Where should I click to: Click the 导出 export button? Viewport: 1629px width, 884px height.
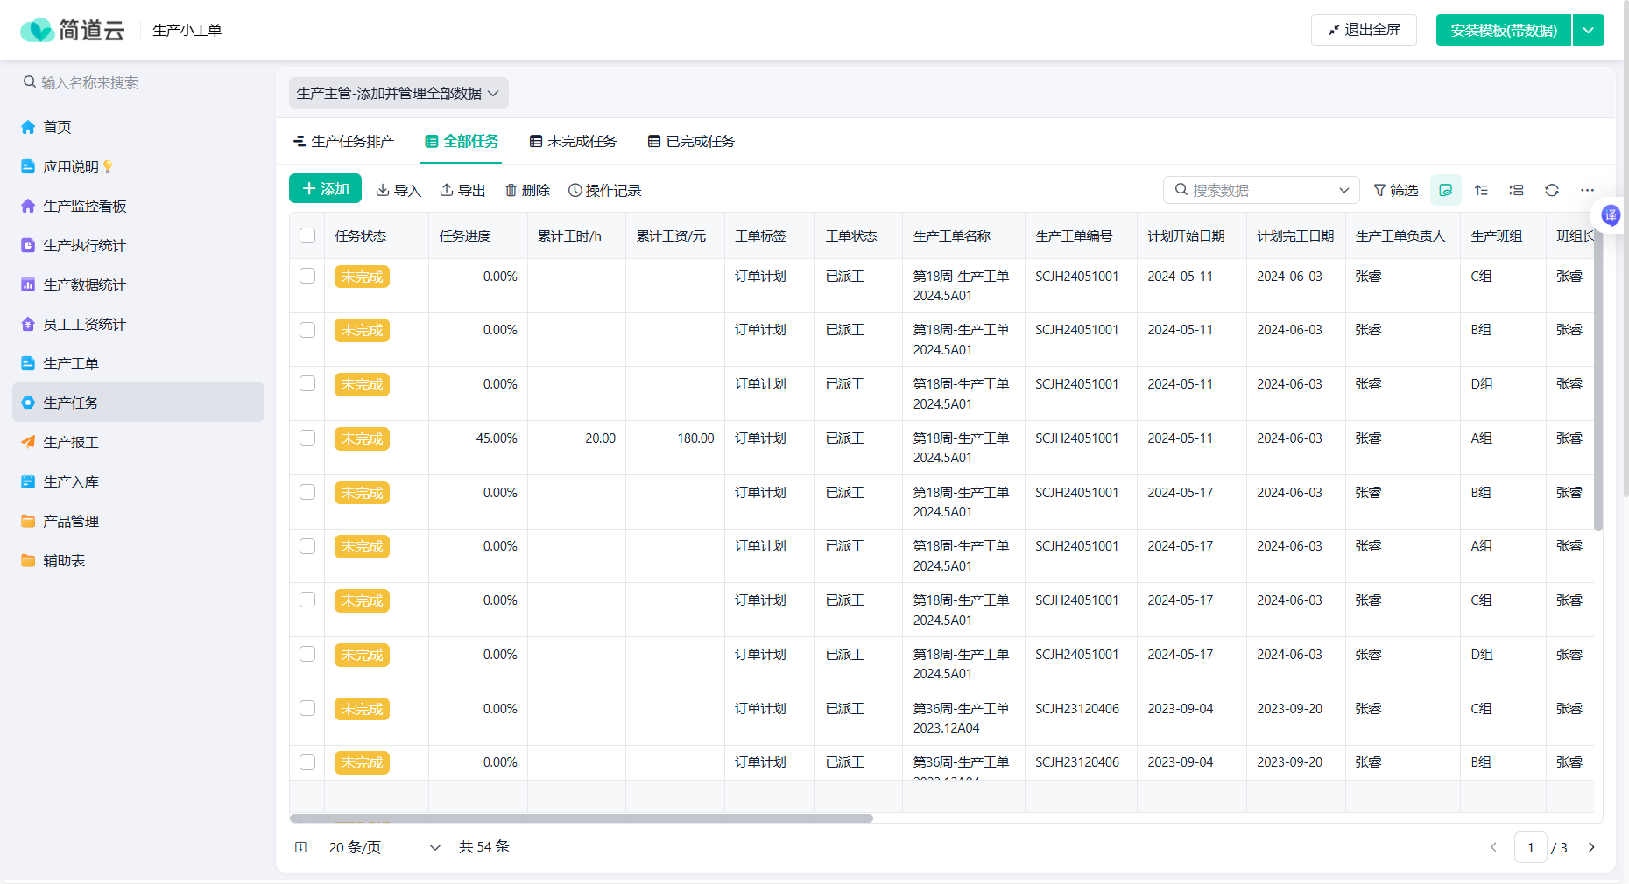point(462,190)
